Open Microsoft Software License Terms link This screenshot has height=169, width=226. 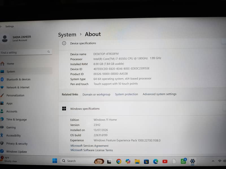coord(92,150)
